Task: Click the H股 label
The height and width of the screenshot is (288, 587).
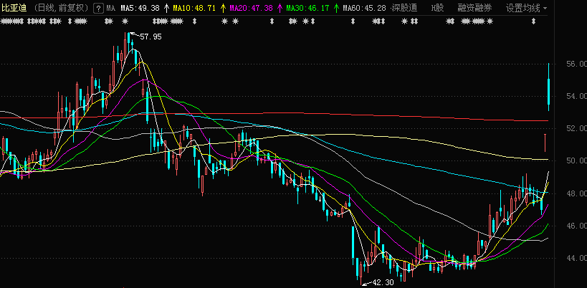Action: click(436, 8)
